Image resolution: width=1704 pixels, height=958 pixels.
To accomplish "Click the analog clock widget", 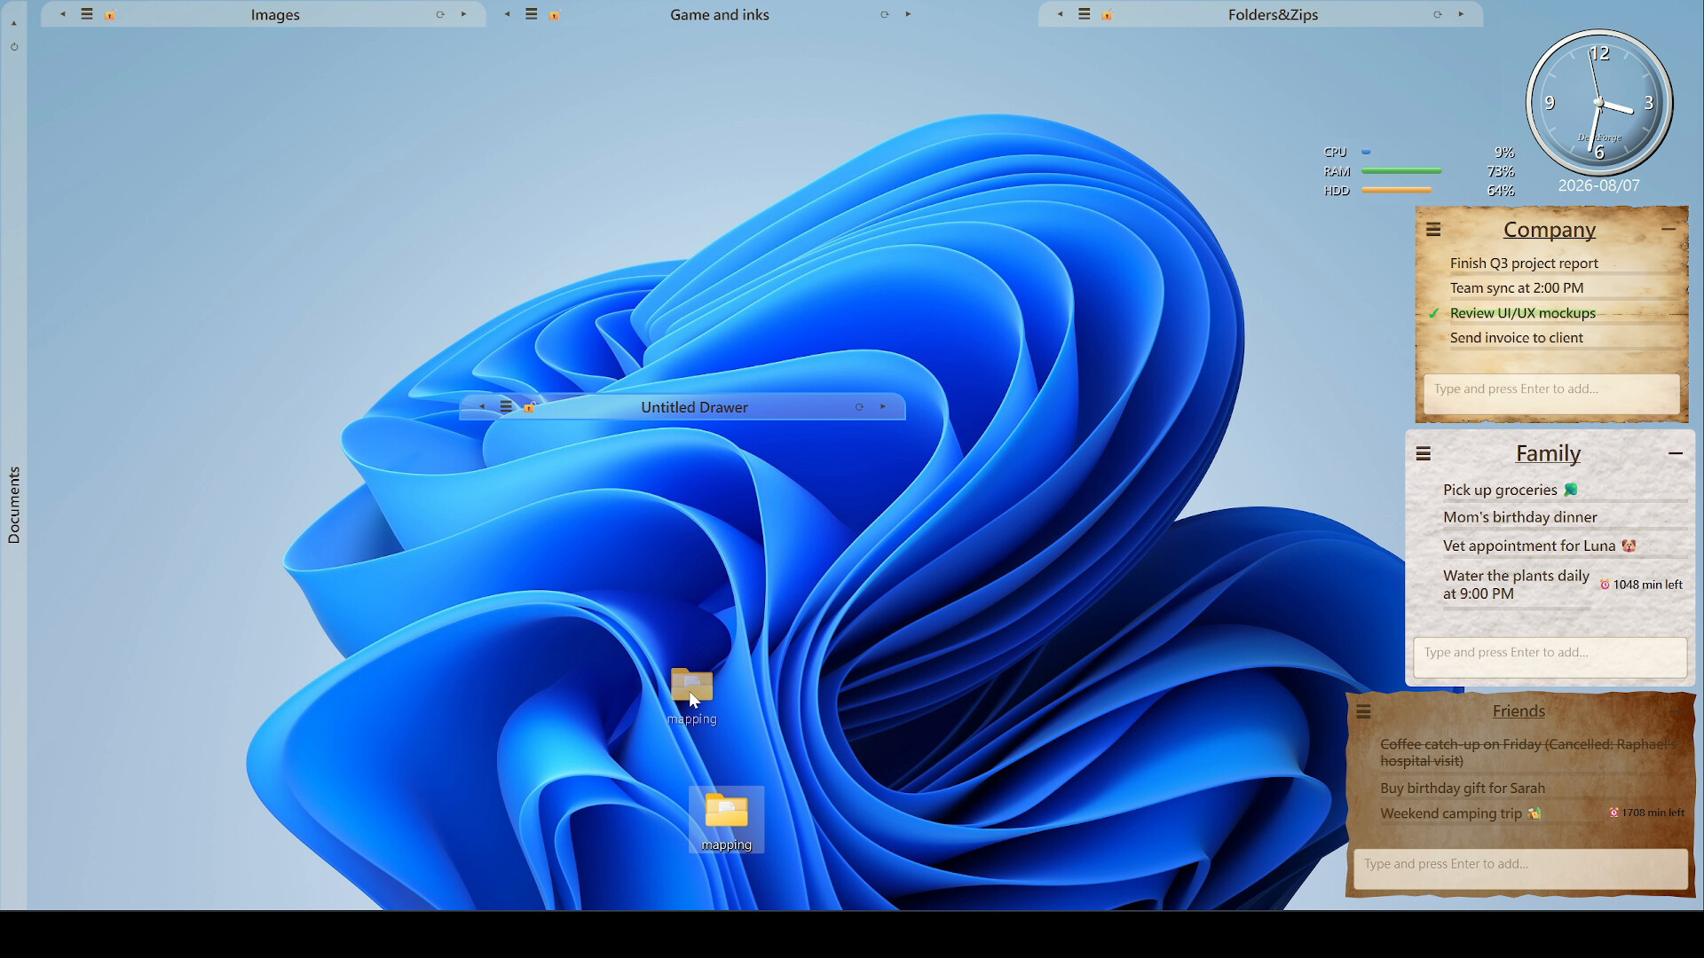I will click(1599, 103).
